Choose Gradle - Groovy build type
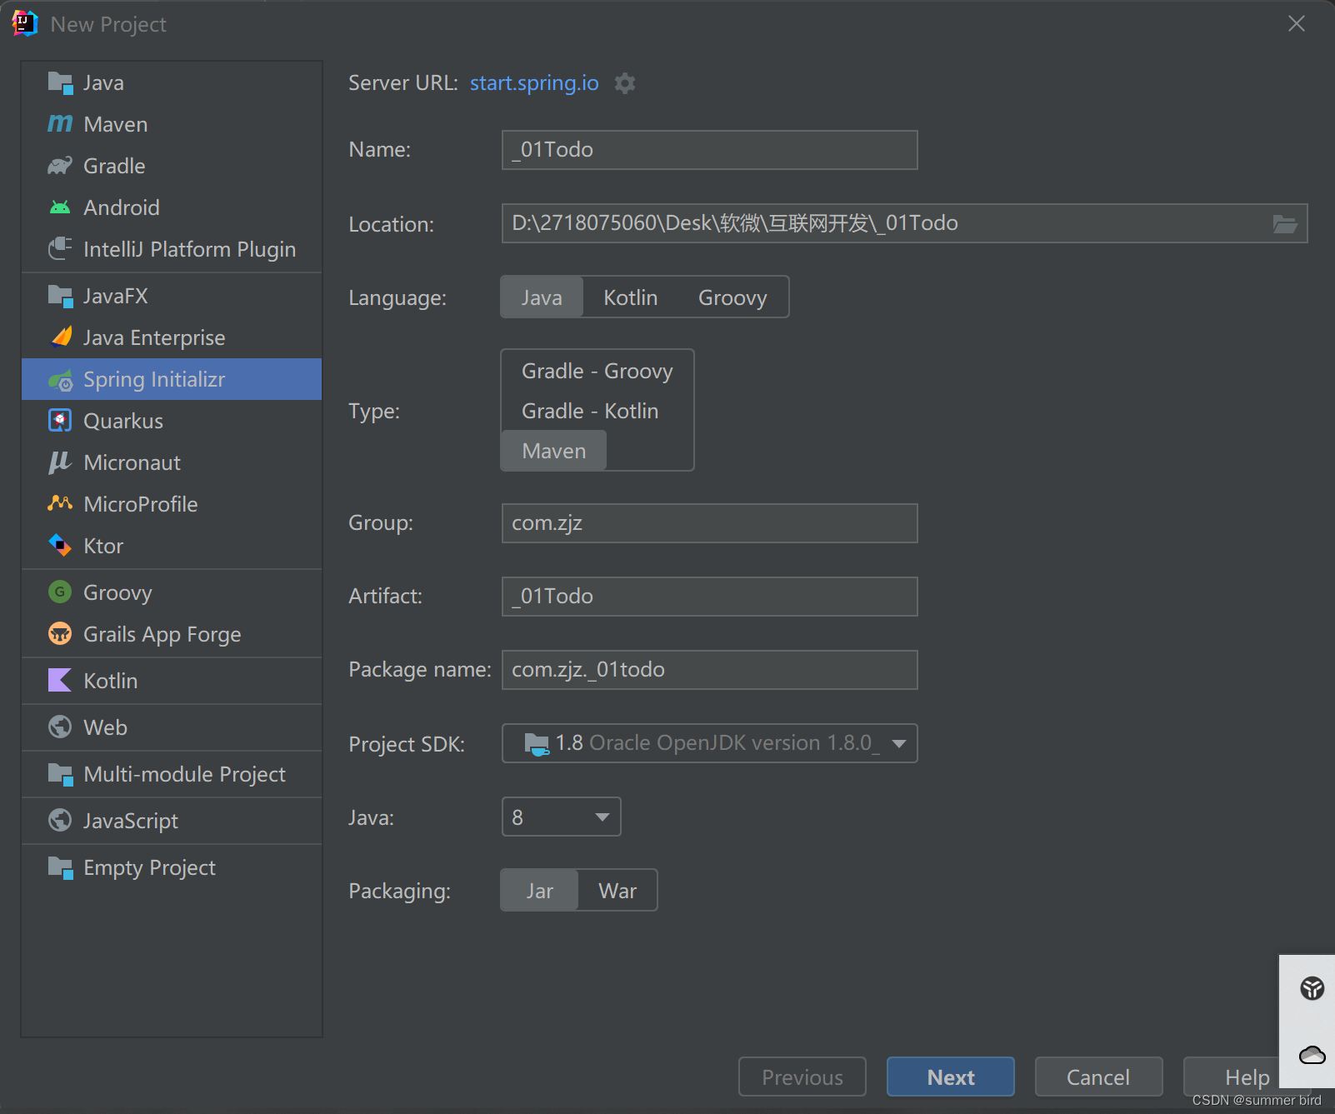 597,371
